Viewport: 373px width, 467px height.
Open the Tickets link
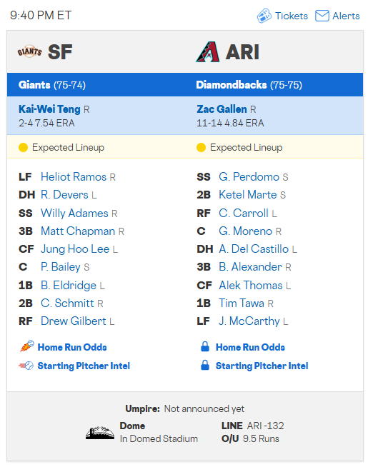coord(291,16)
